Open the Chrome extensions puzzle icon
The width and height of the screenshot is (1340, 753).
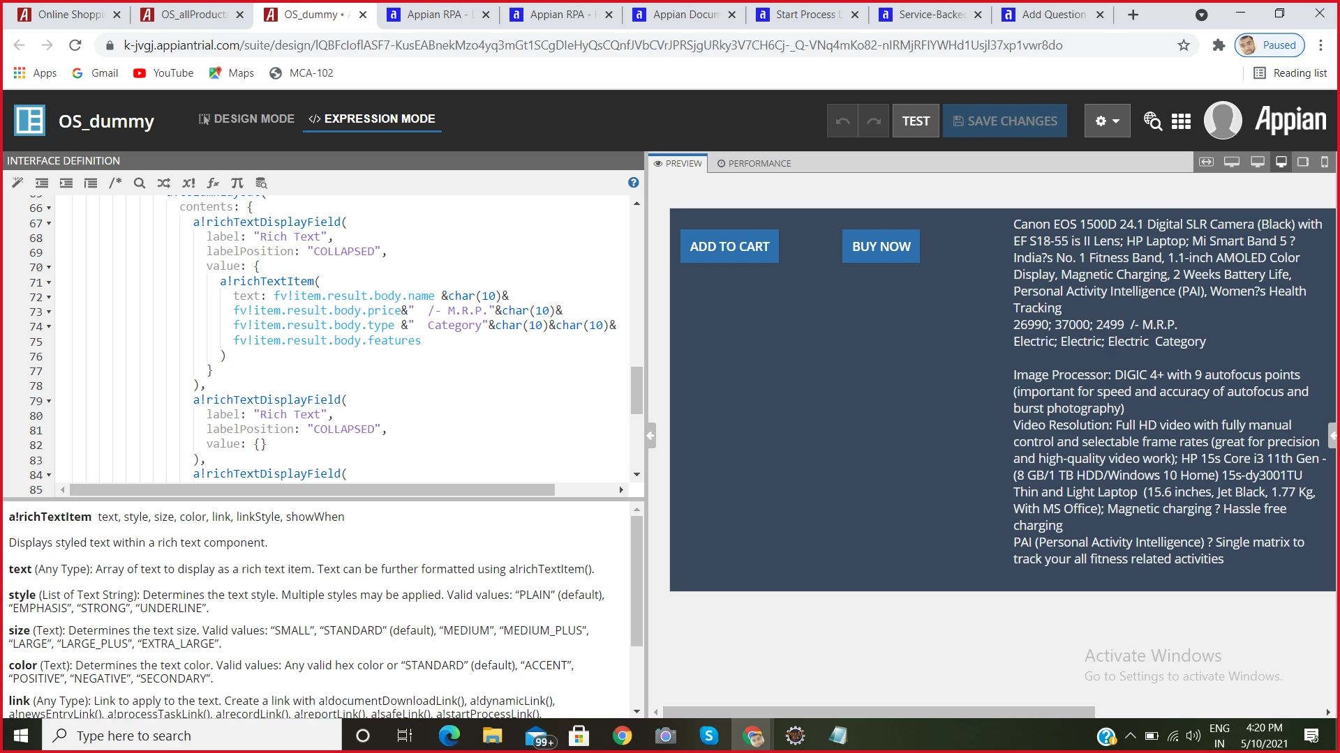(1219, 45)
